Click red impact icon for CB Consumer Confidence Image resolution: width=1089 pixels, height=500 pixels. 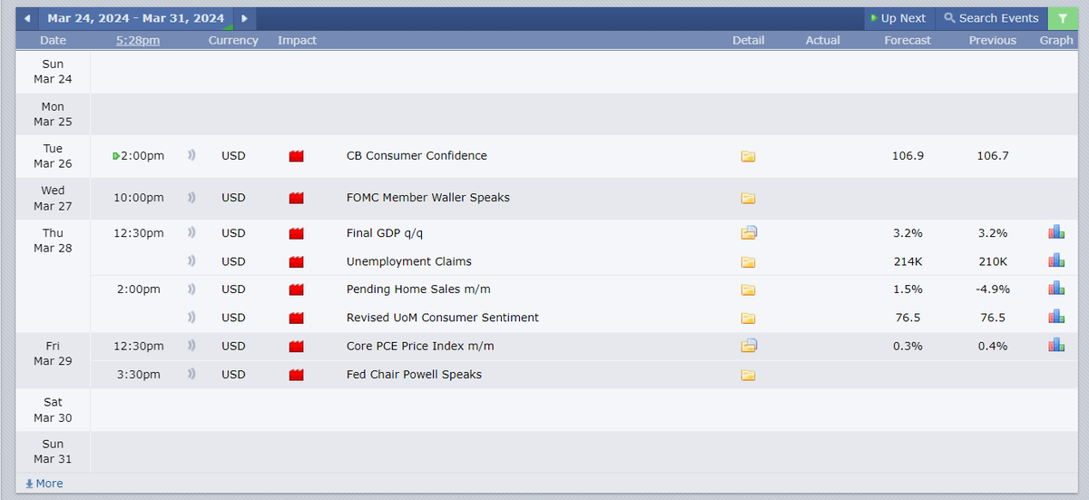pos(296,156)
